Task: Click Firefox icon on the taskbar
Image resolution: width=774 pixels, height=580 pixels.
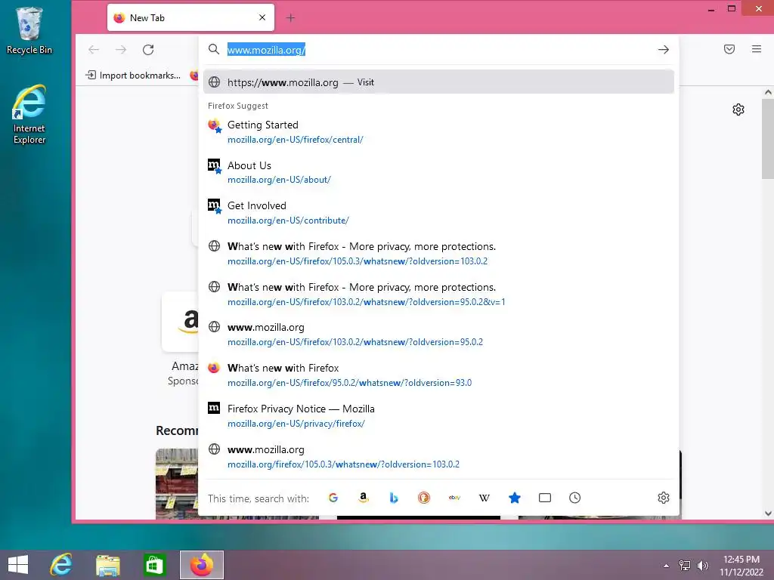Action: tap(201, 565)
